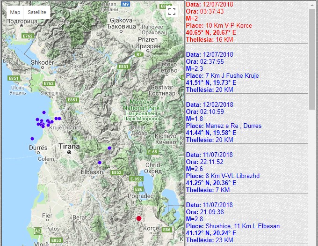The width and height of the screenshot is (318, 246).
Task: Click the purple marker north of Elbasan
Action: click(100, 163)
